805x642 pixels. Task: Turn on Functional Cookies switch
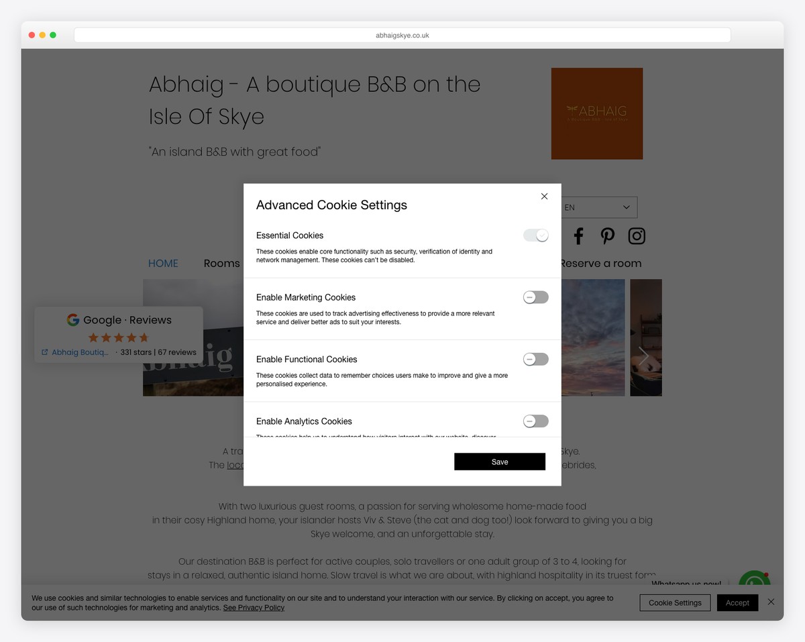(x=535, y=360)
